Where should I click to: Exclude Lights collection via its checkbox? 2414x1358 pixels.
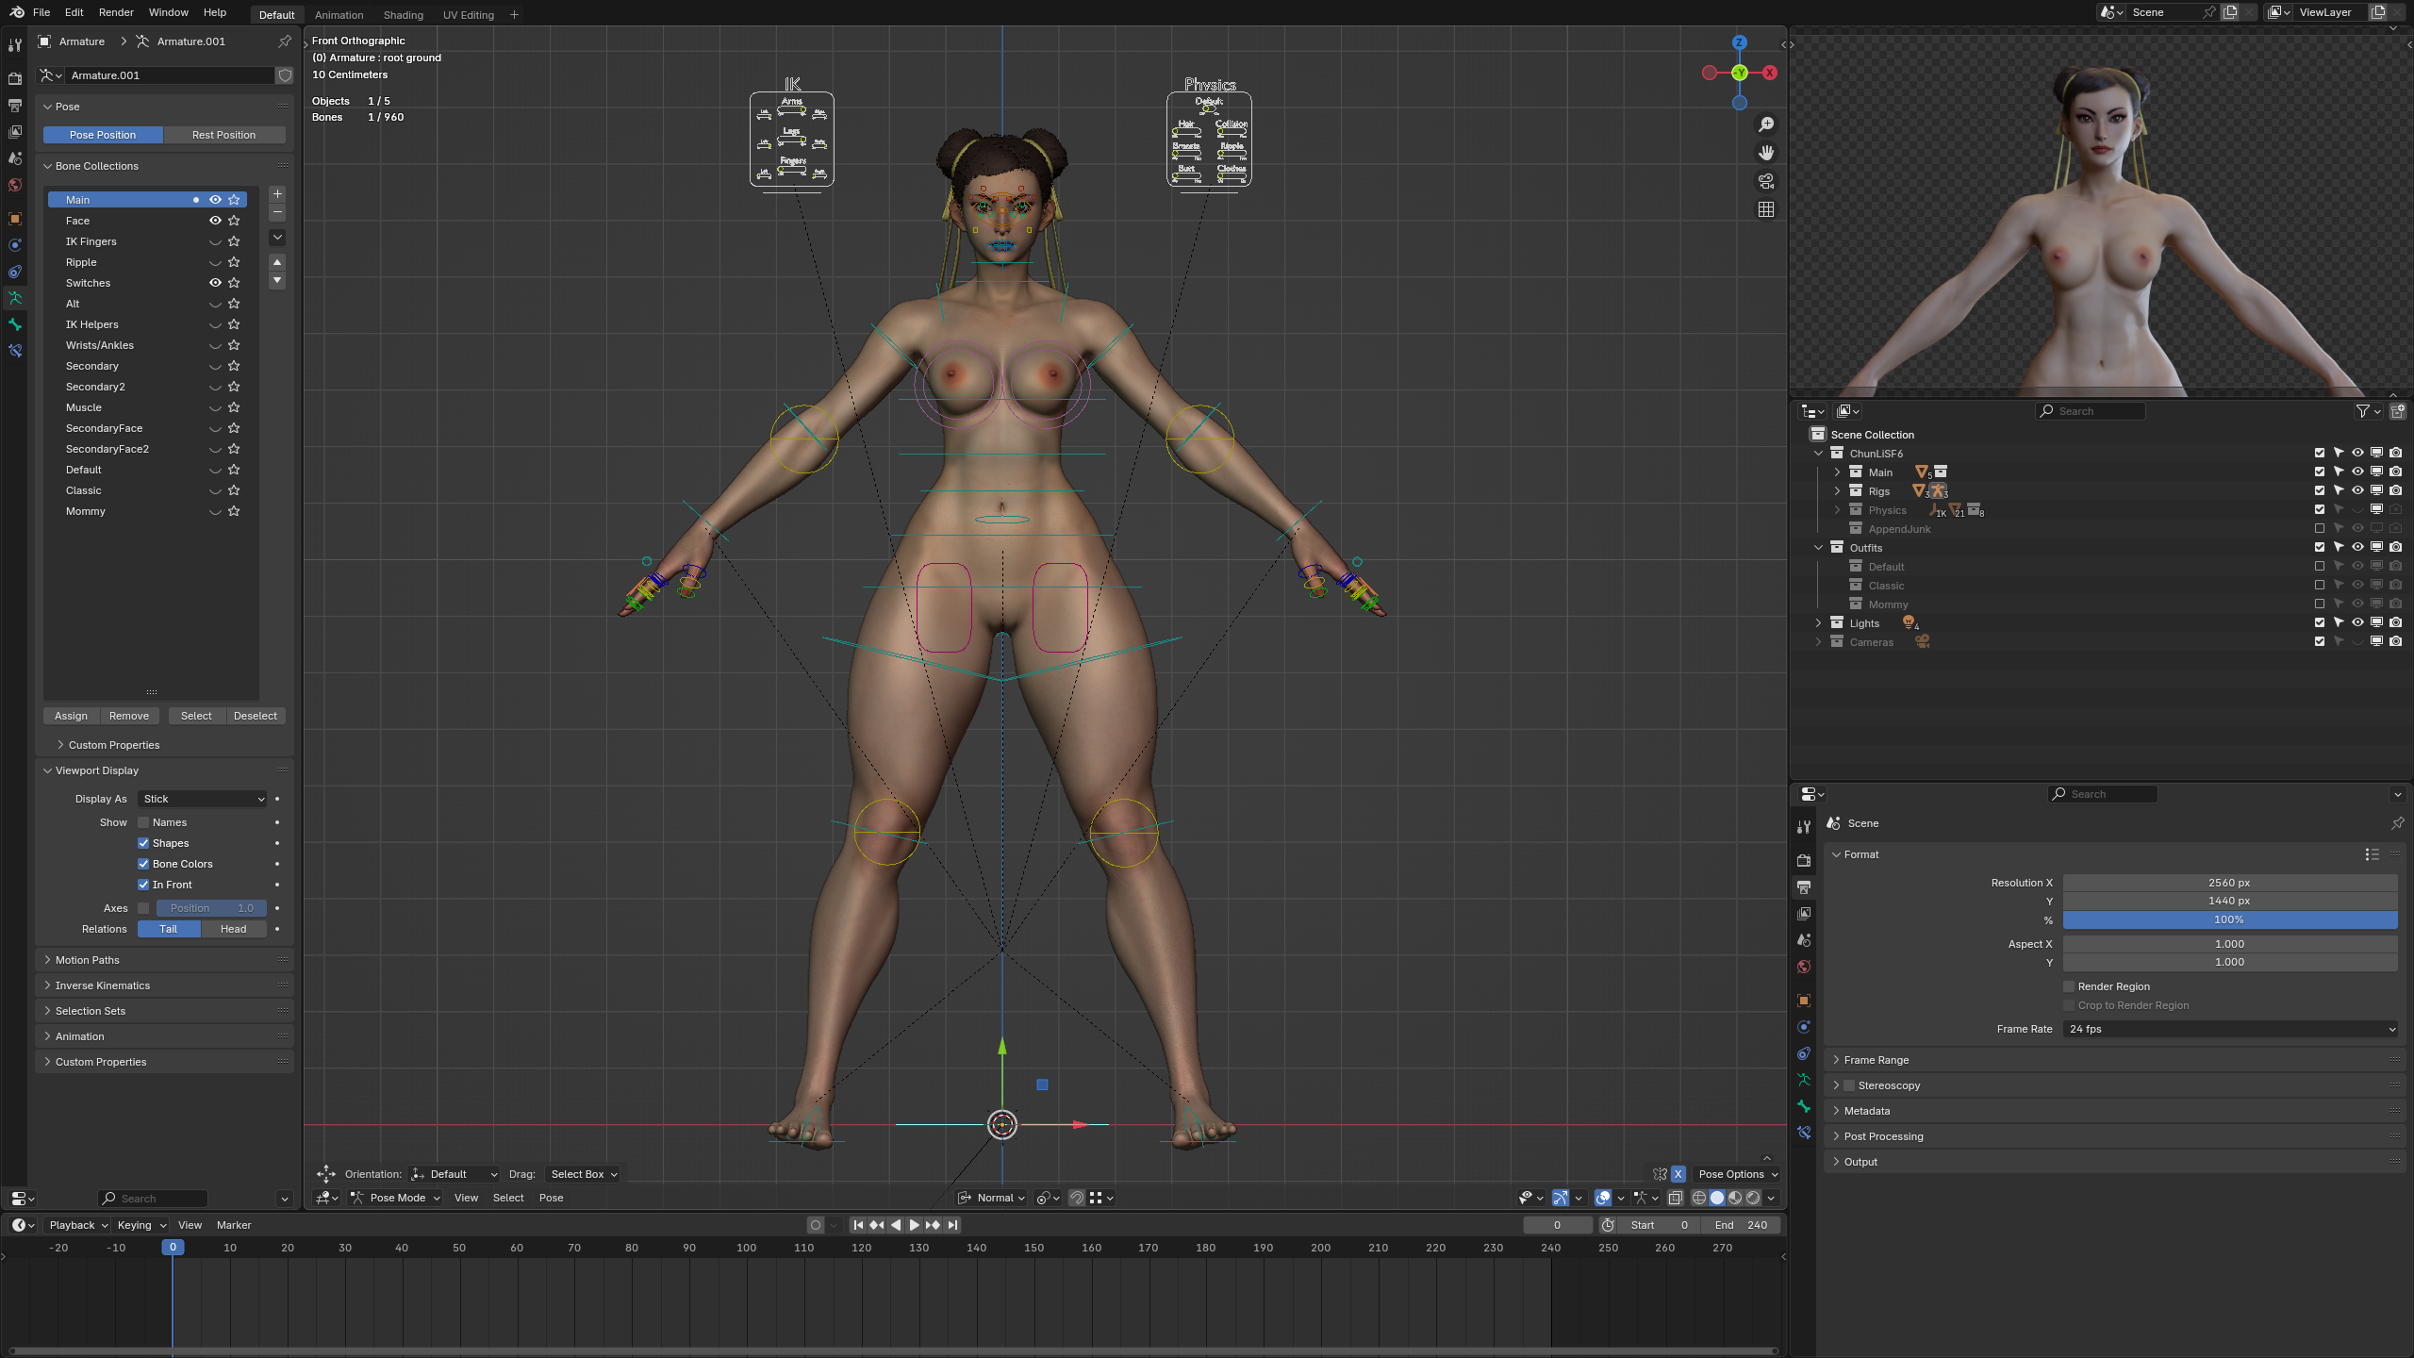click(2320, 622)
